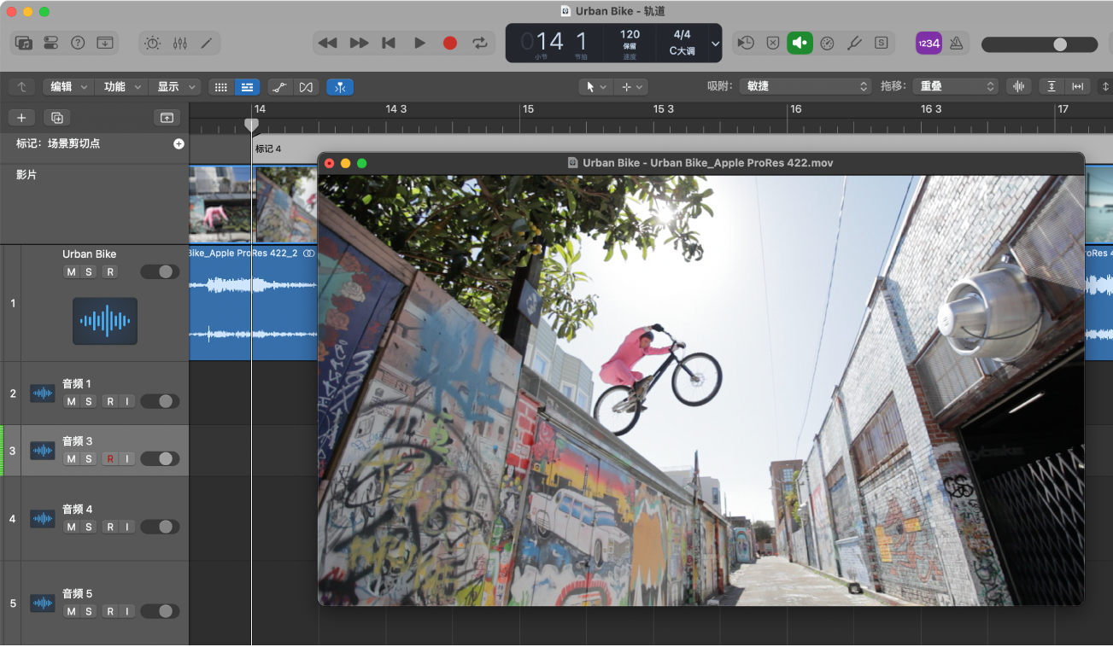1113x647 pixels.
Task: Toggle the on/off switch for 音频 1 track
Action: tap(160, 401)
